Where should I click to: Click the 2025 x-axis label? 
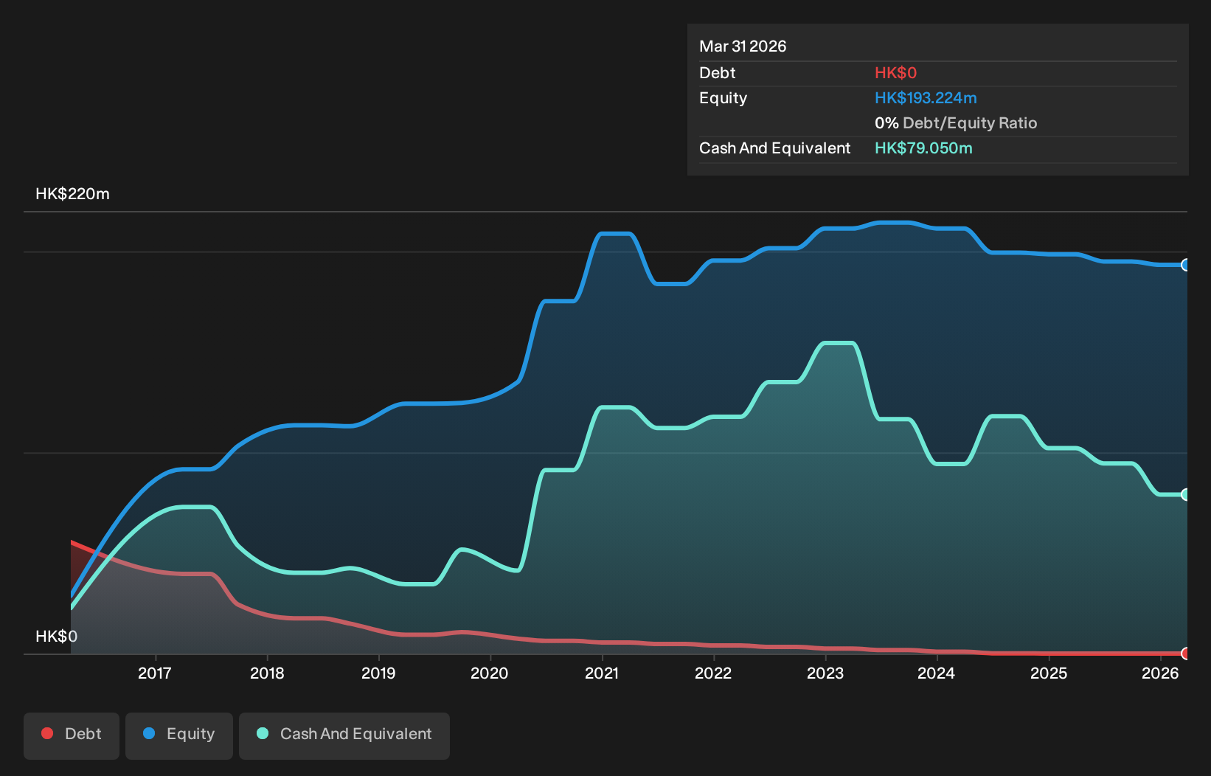1049,673
